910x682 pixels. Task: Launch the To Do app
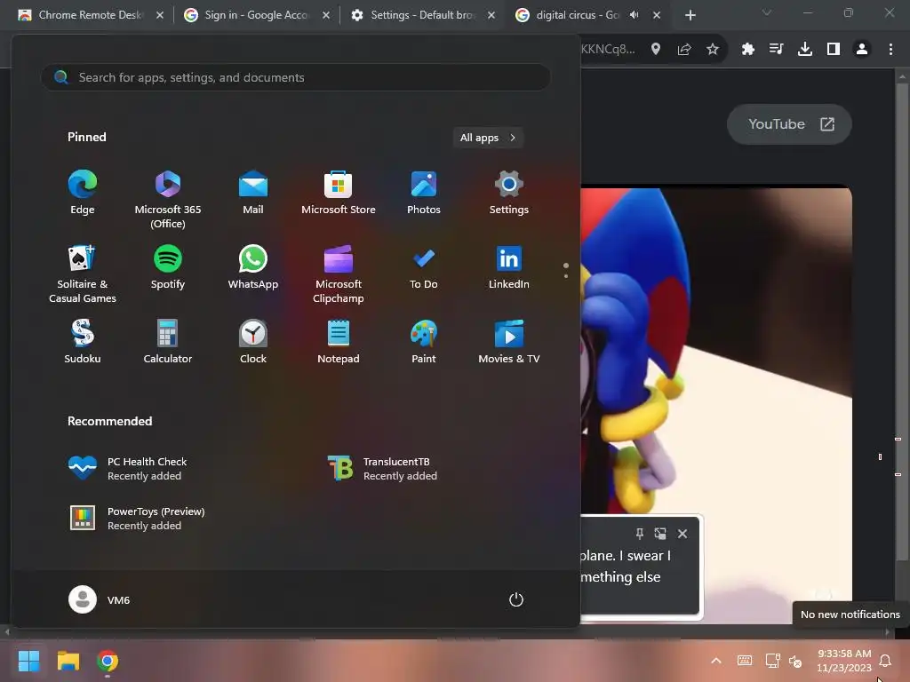coord(424,267)
